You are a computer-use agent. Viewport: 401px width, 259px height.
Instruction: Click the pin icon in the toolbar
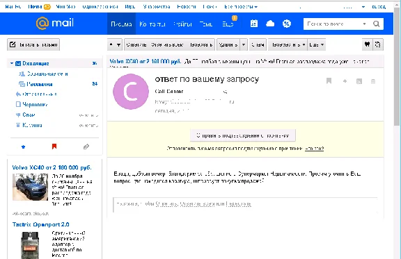pos(367,44)
